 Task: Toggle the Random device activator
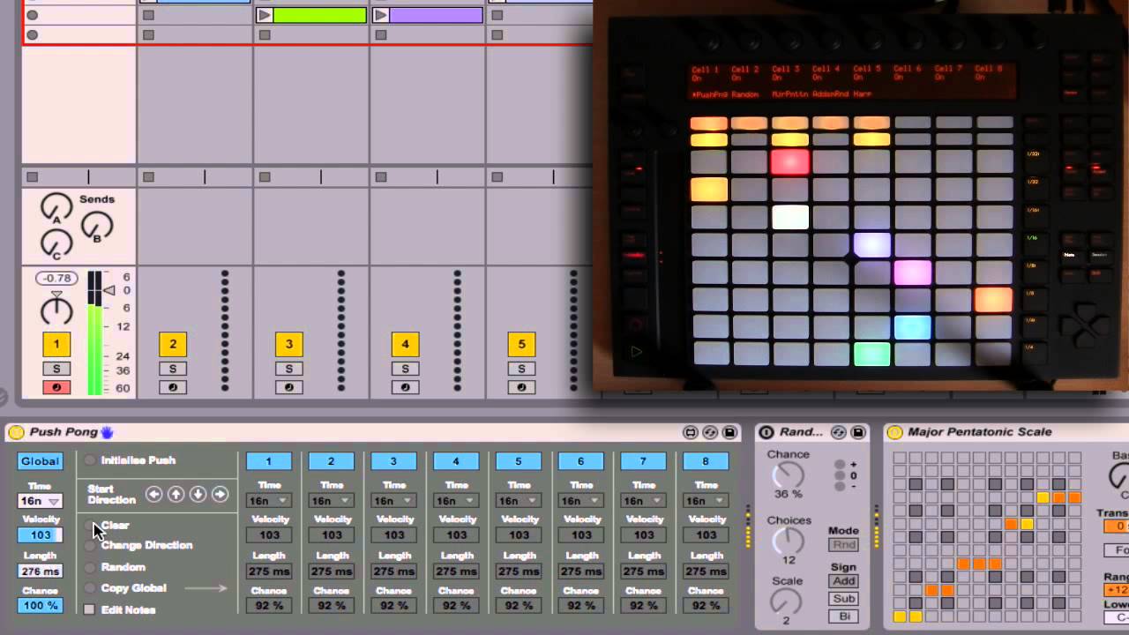[x=766, y=432]
